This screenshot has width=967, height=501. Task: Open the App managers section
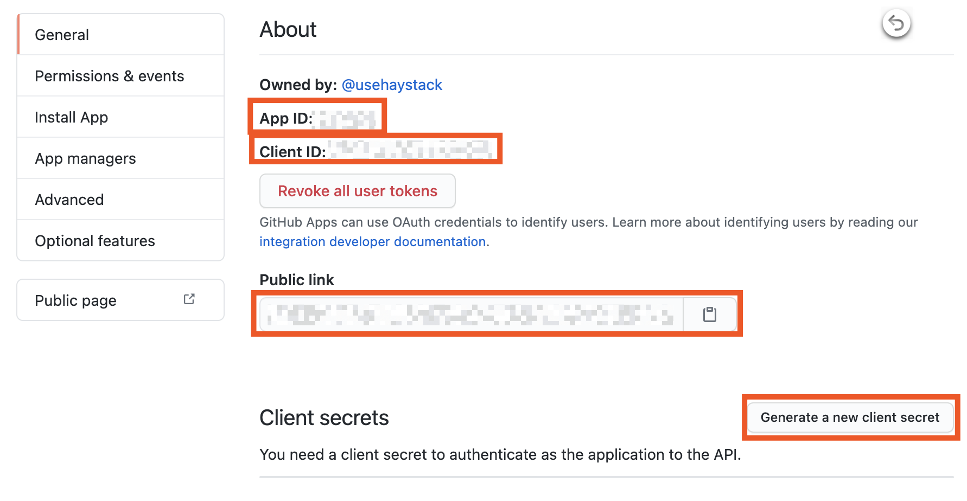[x=85, y=158]
